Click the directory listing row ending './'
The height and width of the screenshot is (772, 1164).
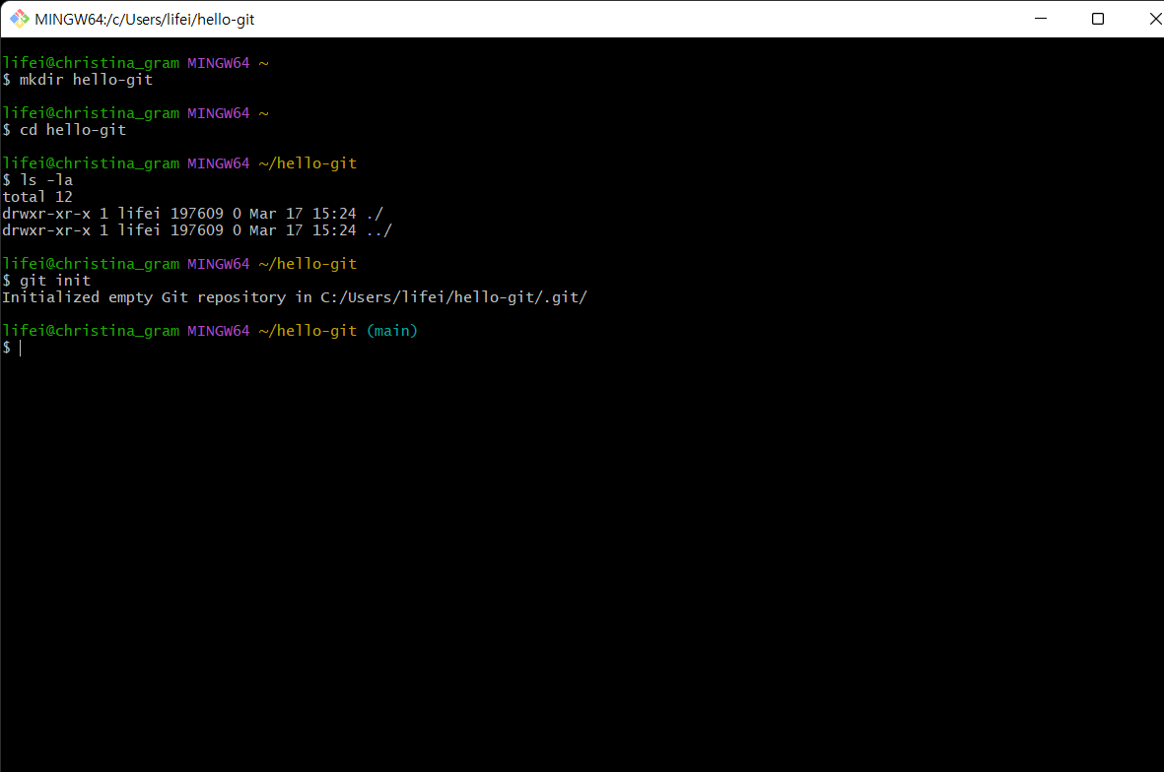[193, 214]
